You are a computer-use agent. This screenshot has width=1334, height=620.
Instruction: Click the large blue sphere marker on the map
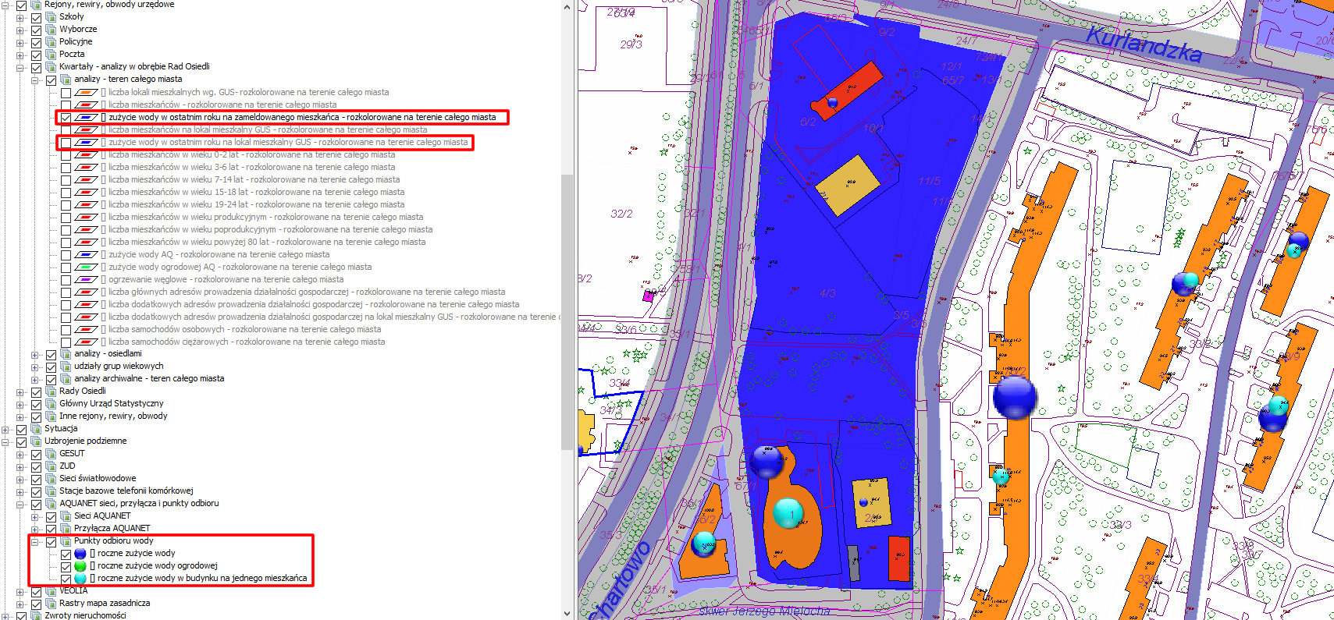coord(1014,397)
